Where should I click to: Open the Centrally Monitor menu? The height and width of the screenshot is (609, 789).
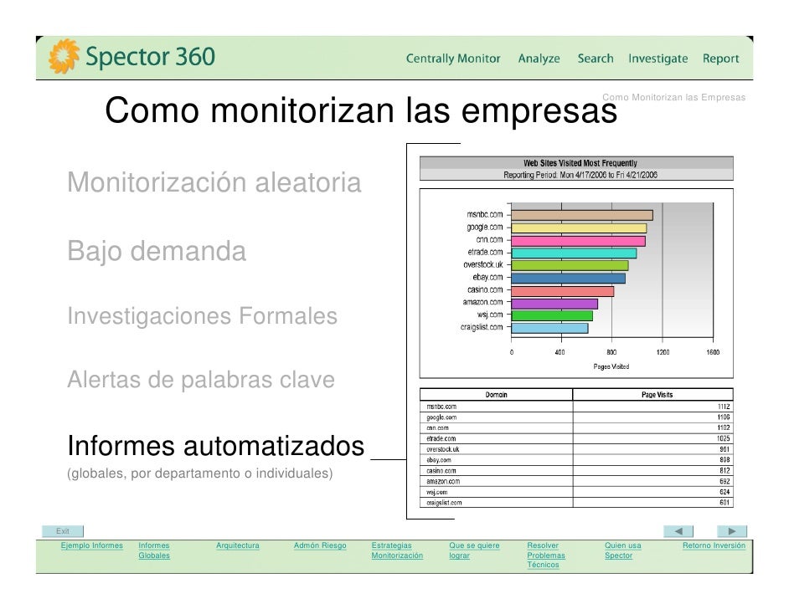[x=453, y=59]
